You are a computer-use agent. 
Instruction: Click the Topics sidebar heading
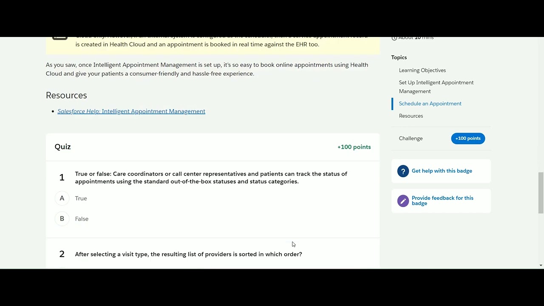[x=399, y=57]
